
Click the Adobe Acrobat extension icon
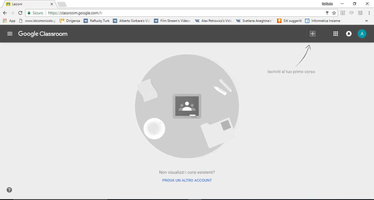pos(360,13)
